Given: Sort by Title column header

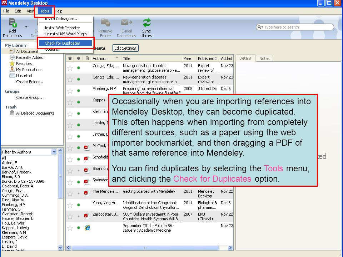Looking at the screenshot, I should [x=152, y=58].
